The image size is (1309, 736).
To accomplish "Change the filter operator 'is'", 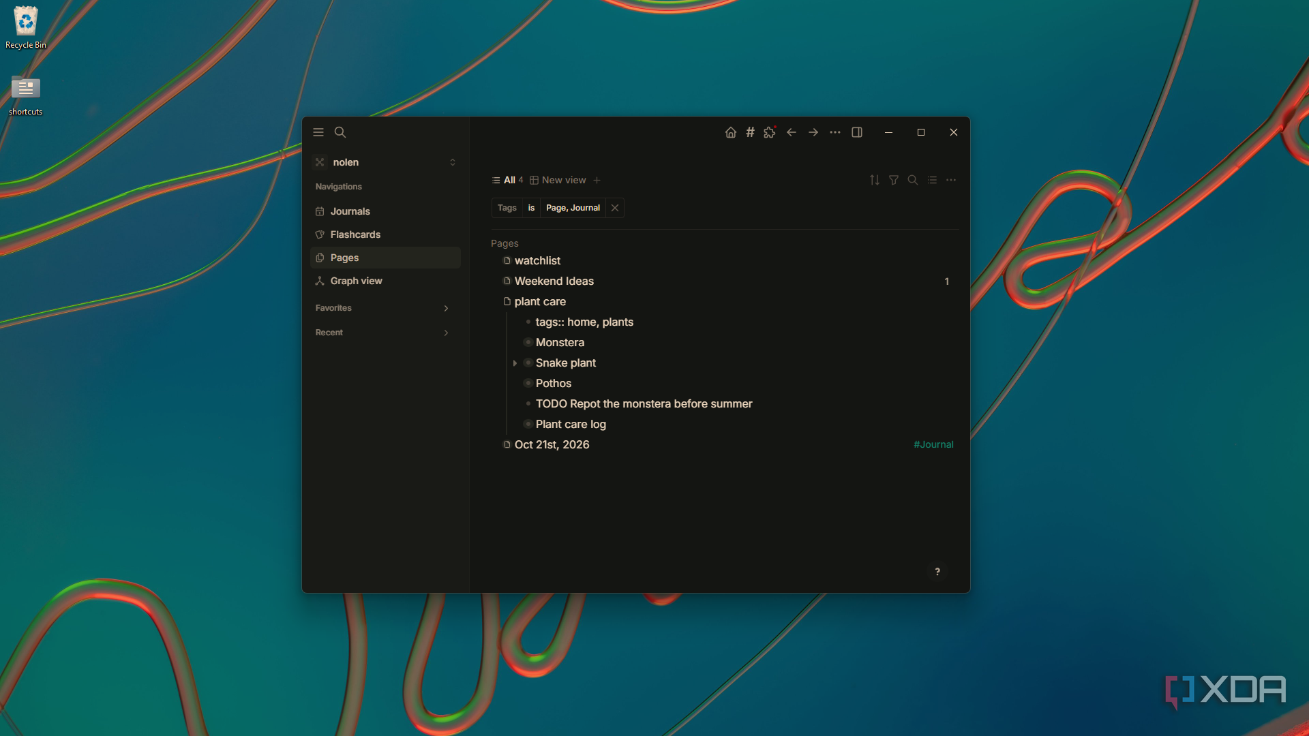I will tap(531, 208).
